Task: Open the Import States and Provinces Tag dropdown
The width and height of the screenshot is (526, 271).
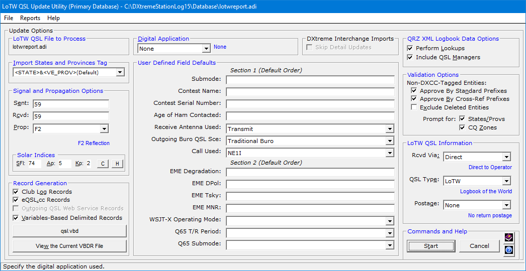Action: (x=120, y=72)
